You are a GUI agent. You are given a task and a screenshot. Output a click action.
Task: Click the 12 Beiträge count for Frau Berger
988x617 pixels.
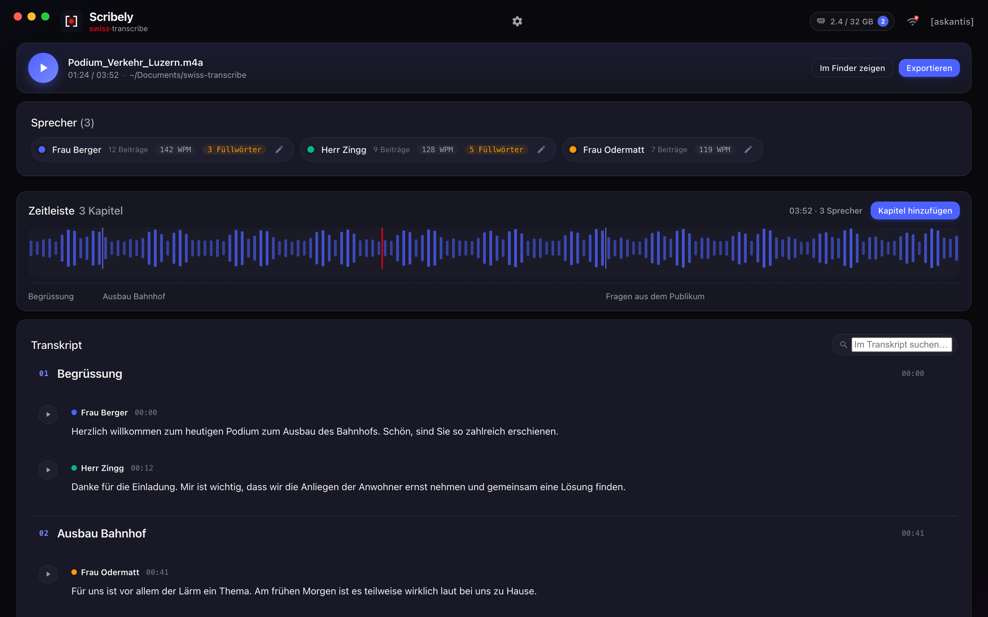pyautogui.click(x=128, y=150)
